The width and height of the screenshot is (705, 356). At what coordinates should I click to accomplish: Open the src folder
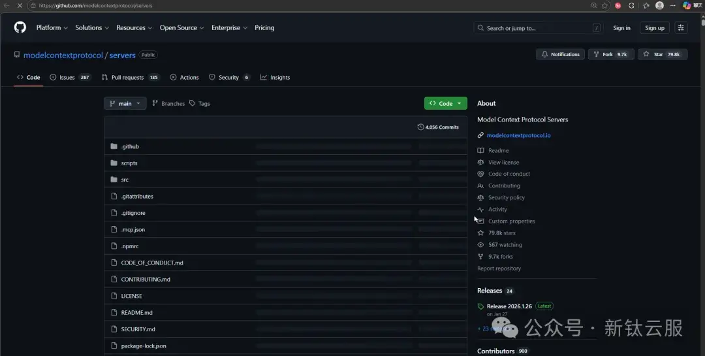[125, 180]
